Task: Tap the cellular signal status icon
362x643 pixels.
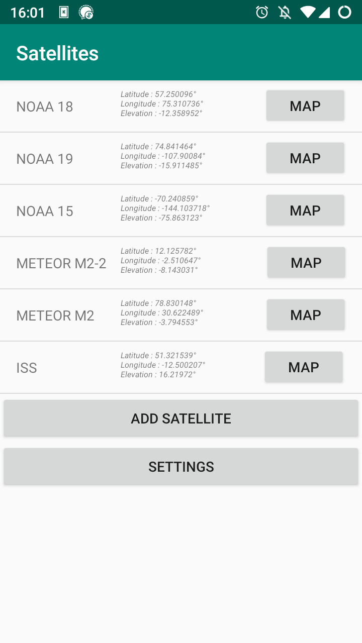Action: pyautogui.click(x=324, y=13)
